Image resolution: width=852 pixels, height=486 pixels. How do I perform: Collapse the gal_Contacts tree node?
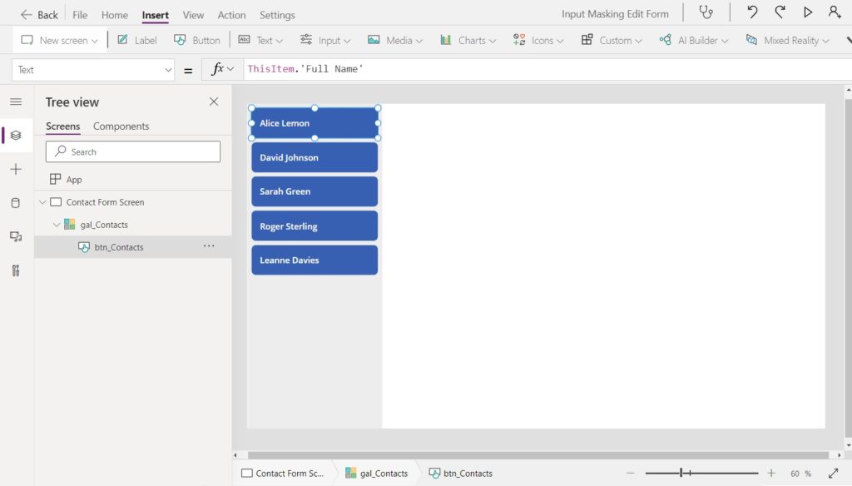tap(57, 225)
